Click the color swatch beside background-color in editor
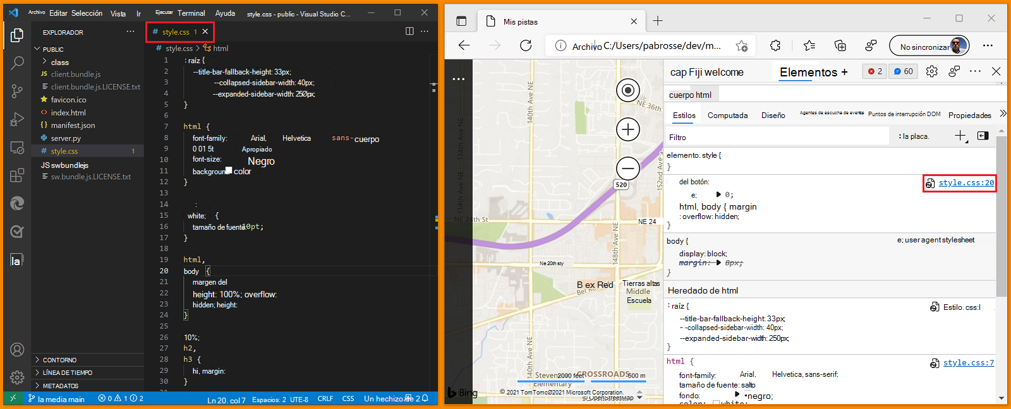 (229, 170)
